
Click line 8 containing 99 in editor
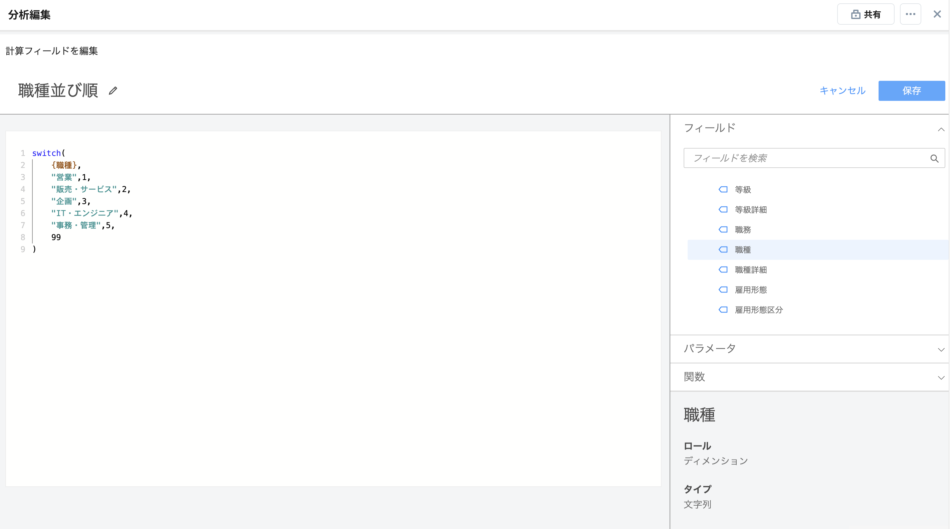56,237
